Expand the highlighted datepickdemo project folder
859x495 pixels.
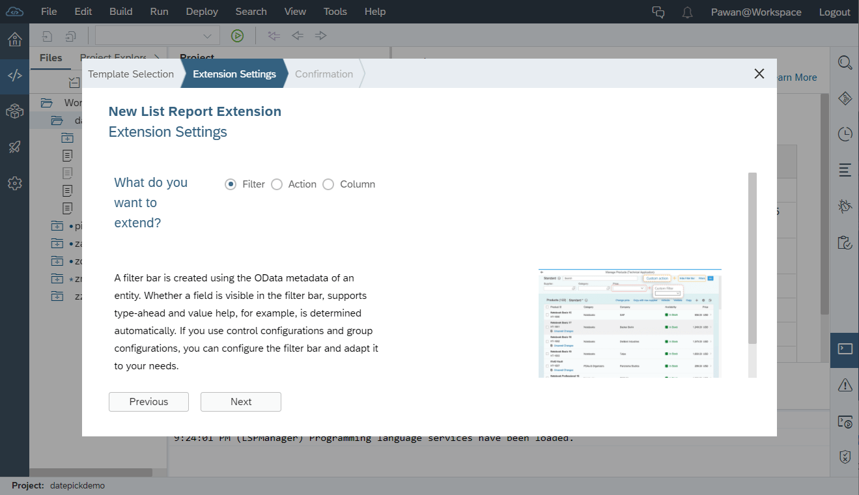[57, 120]
